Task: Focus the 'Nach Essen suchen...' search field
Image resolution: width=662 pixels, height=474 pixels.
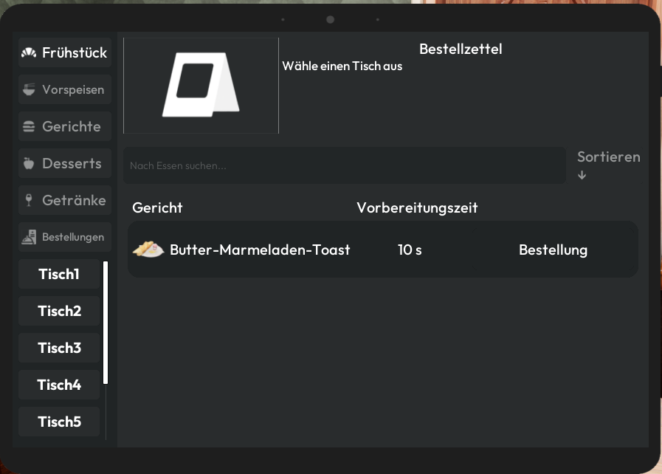Action: tap(345, 165)
